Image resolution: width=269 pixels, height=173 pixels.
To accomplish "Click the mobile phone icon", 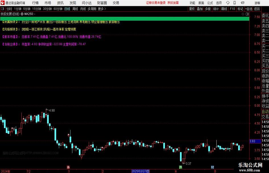I will [x=235, y=3].
